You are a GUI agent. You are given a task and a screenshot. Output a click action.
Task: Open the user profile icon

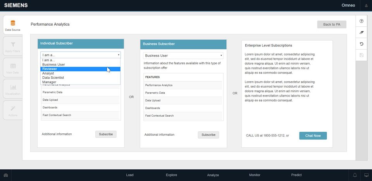(x=366, y=5)
